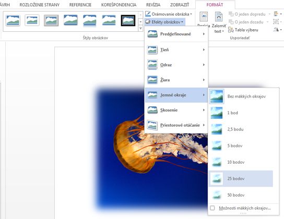284x219 pixels.
Task: Apply the second white-framed picture style
Action: coord(32,20)
